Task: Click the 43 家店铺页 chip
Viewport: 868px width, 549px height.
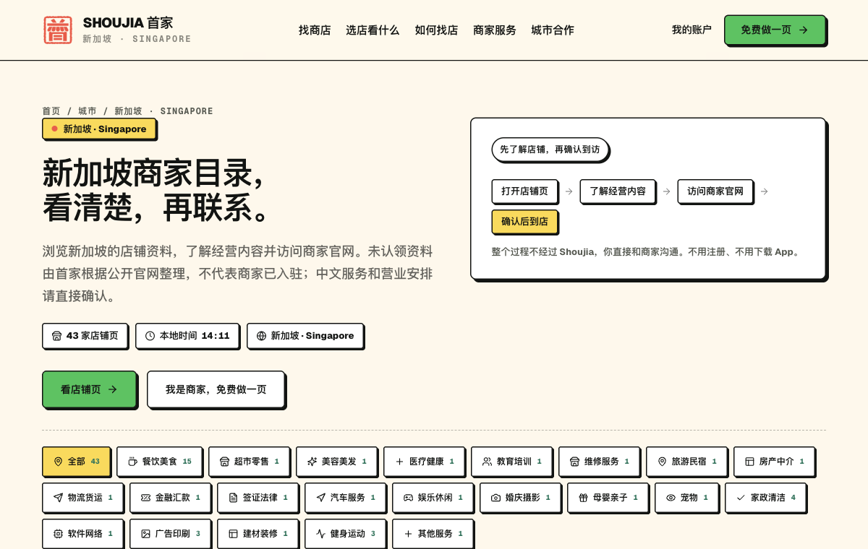Action: coord(85,336)
